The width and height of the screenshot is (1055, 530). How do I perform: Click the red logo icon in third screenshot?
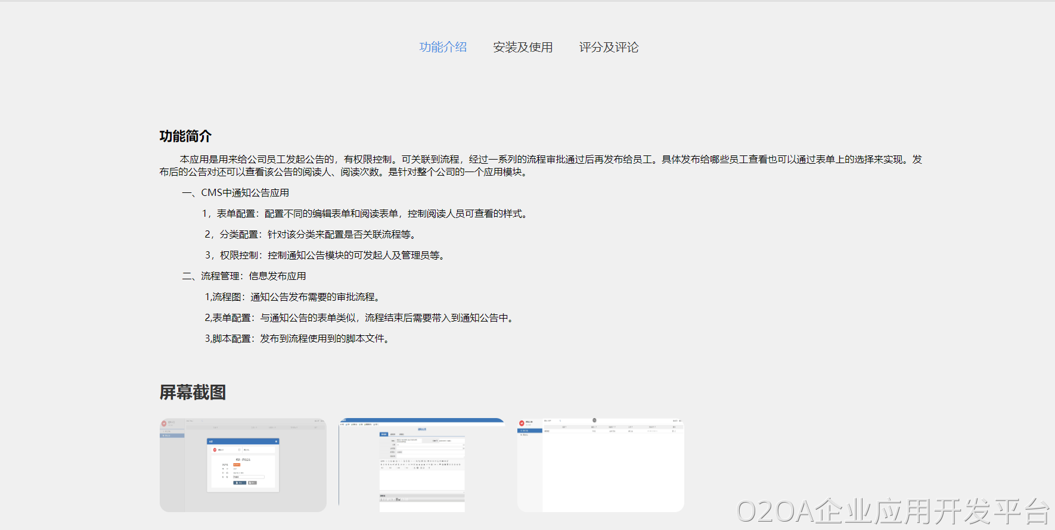pyautogui.click(x=522, y=423)
